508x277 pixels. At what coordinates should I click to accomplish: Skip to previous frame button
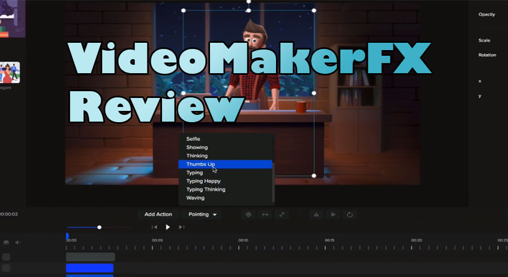point(154,227)
